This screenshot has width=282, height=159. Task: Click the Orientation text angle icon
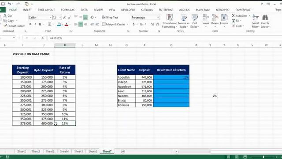(x=92, y=18)
